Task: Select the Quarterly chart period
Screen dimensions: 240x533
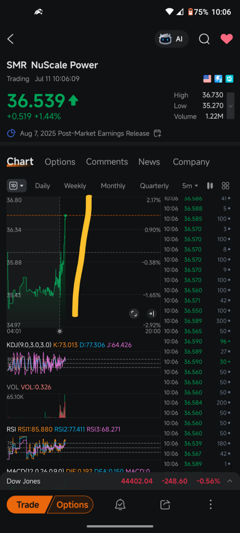Action: click(x=154, y=186)
